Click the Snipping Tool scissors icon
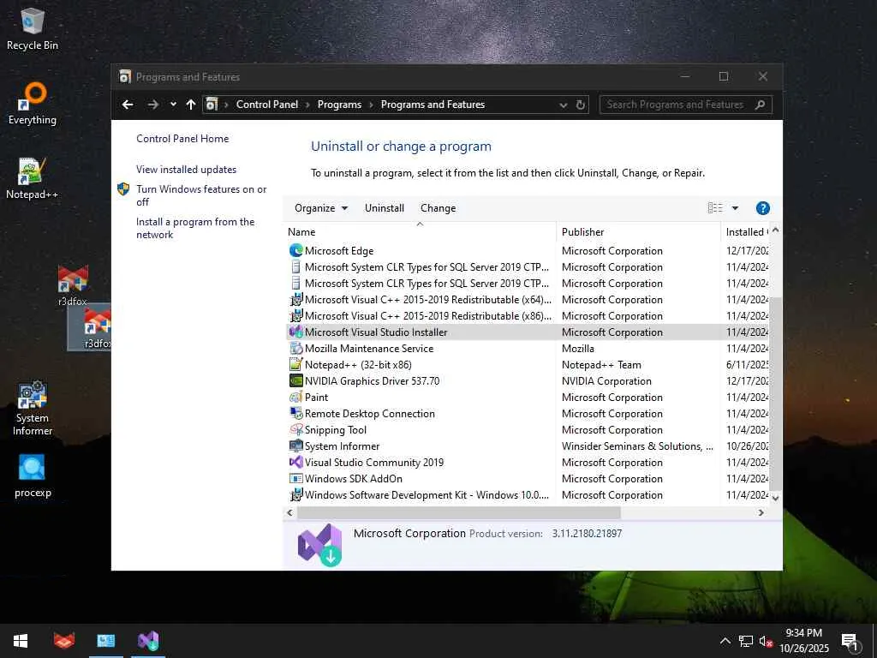 (295, 430)
